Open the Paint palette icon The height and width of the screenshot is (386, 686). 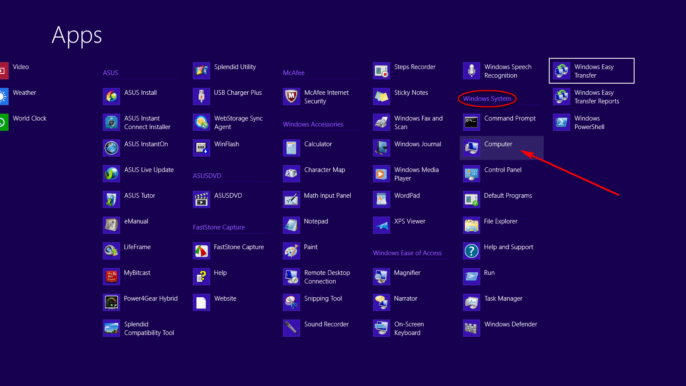coord(292,251)
